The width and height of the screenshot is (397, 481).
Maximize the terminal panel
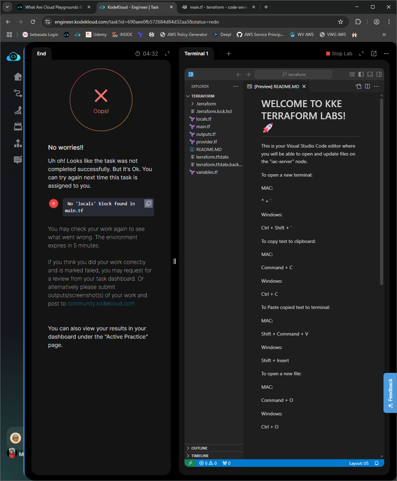pyautogui.click(x=361, y=54)
